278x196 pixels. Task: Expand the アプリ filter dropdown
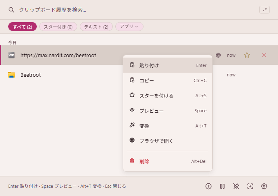click(x=129, y=27)
